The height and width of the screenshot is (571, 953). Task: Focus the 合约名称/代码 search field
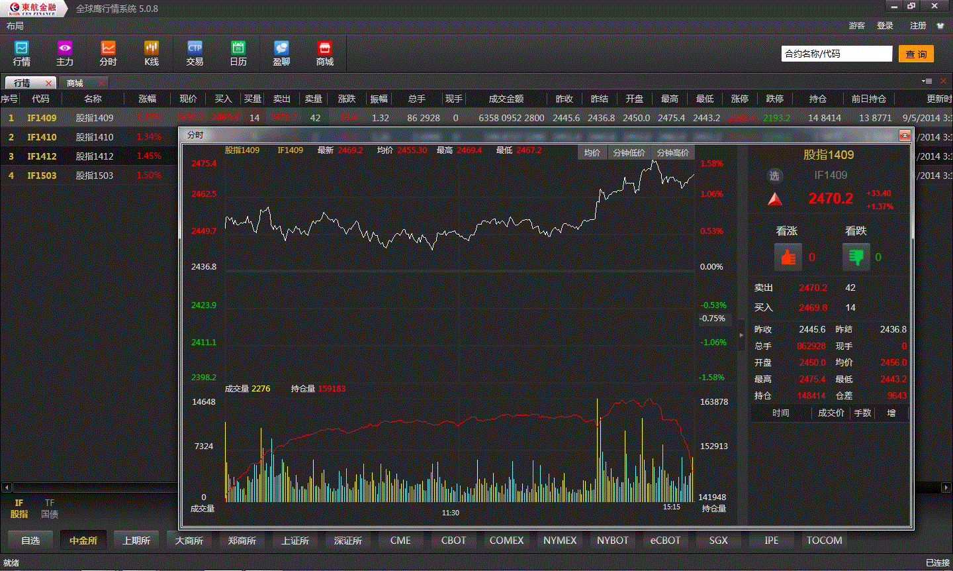click(837, 54)
